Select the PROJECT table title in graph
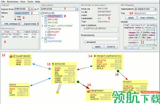This screenshot has width=160, height=105. click(127, 82)
